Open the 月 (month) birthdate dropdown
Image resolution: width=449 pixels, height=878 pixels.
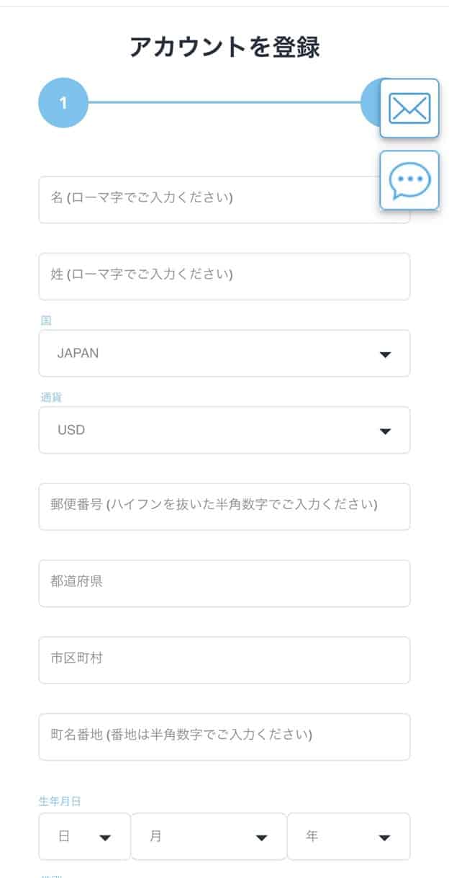[209, 836]
